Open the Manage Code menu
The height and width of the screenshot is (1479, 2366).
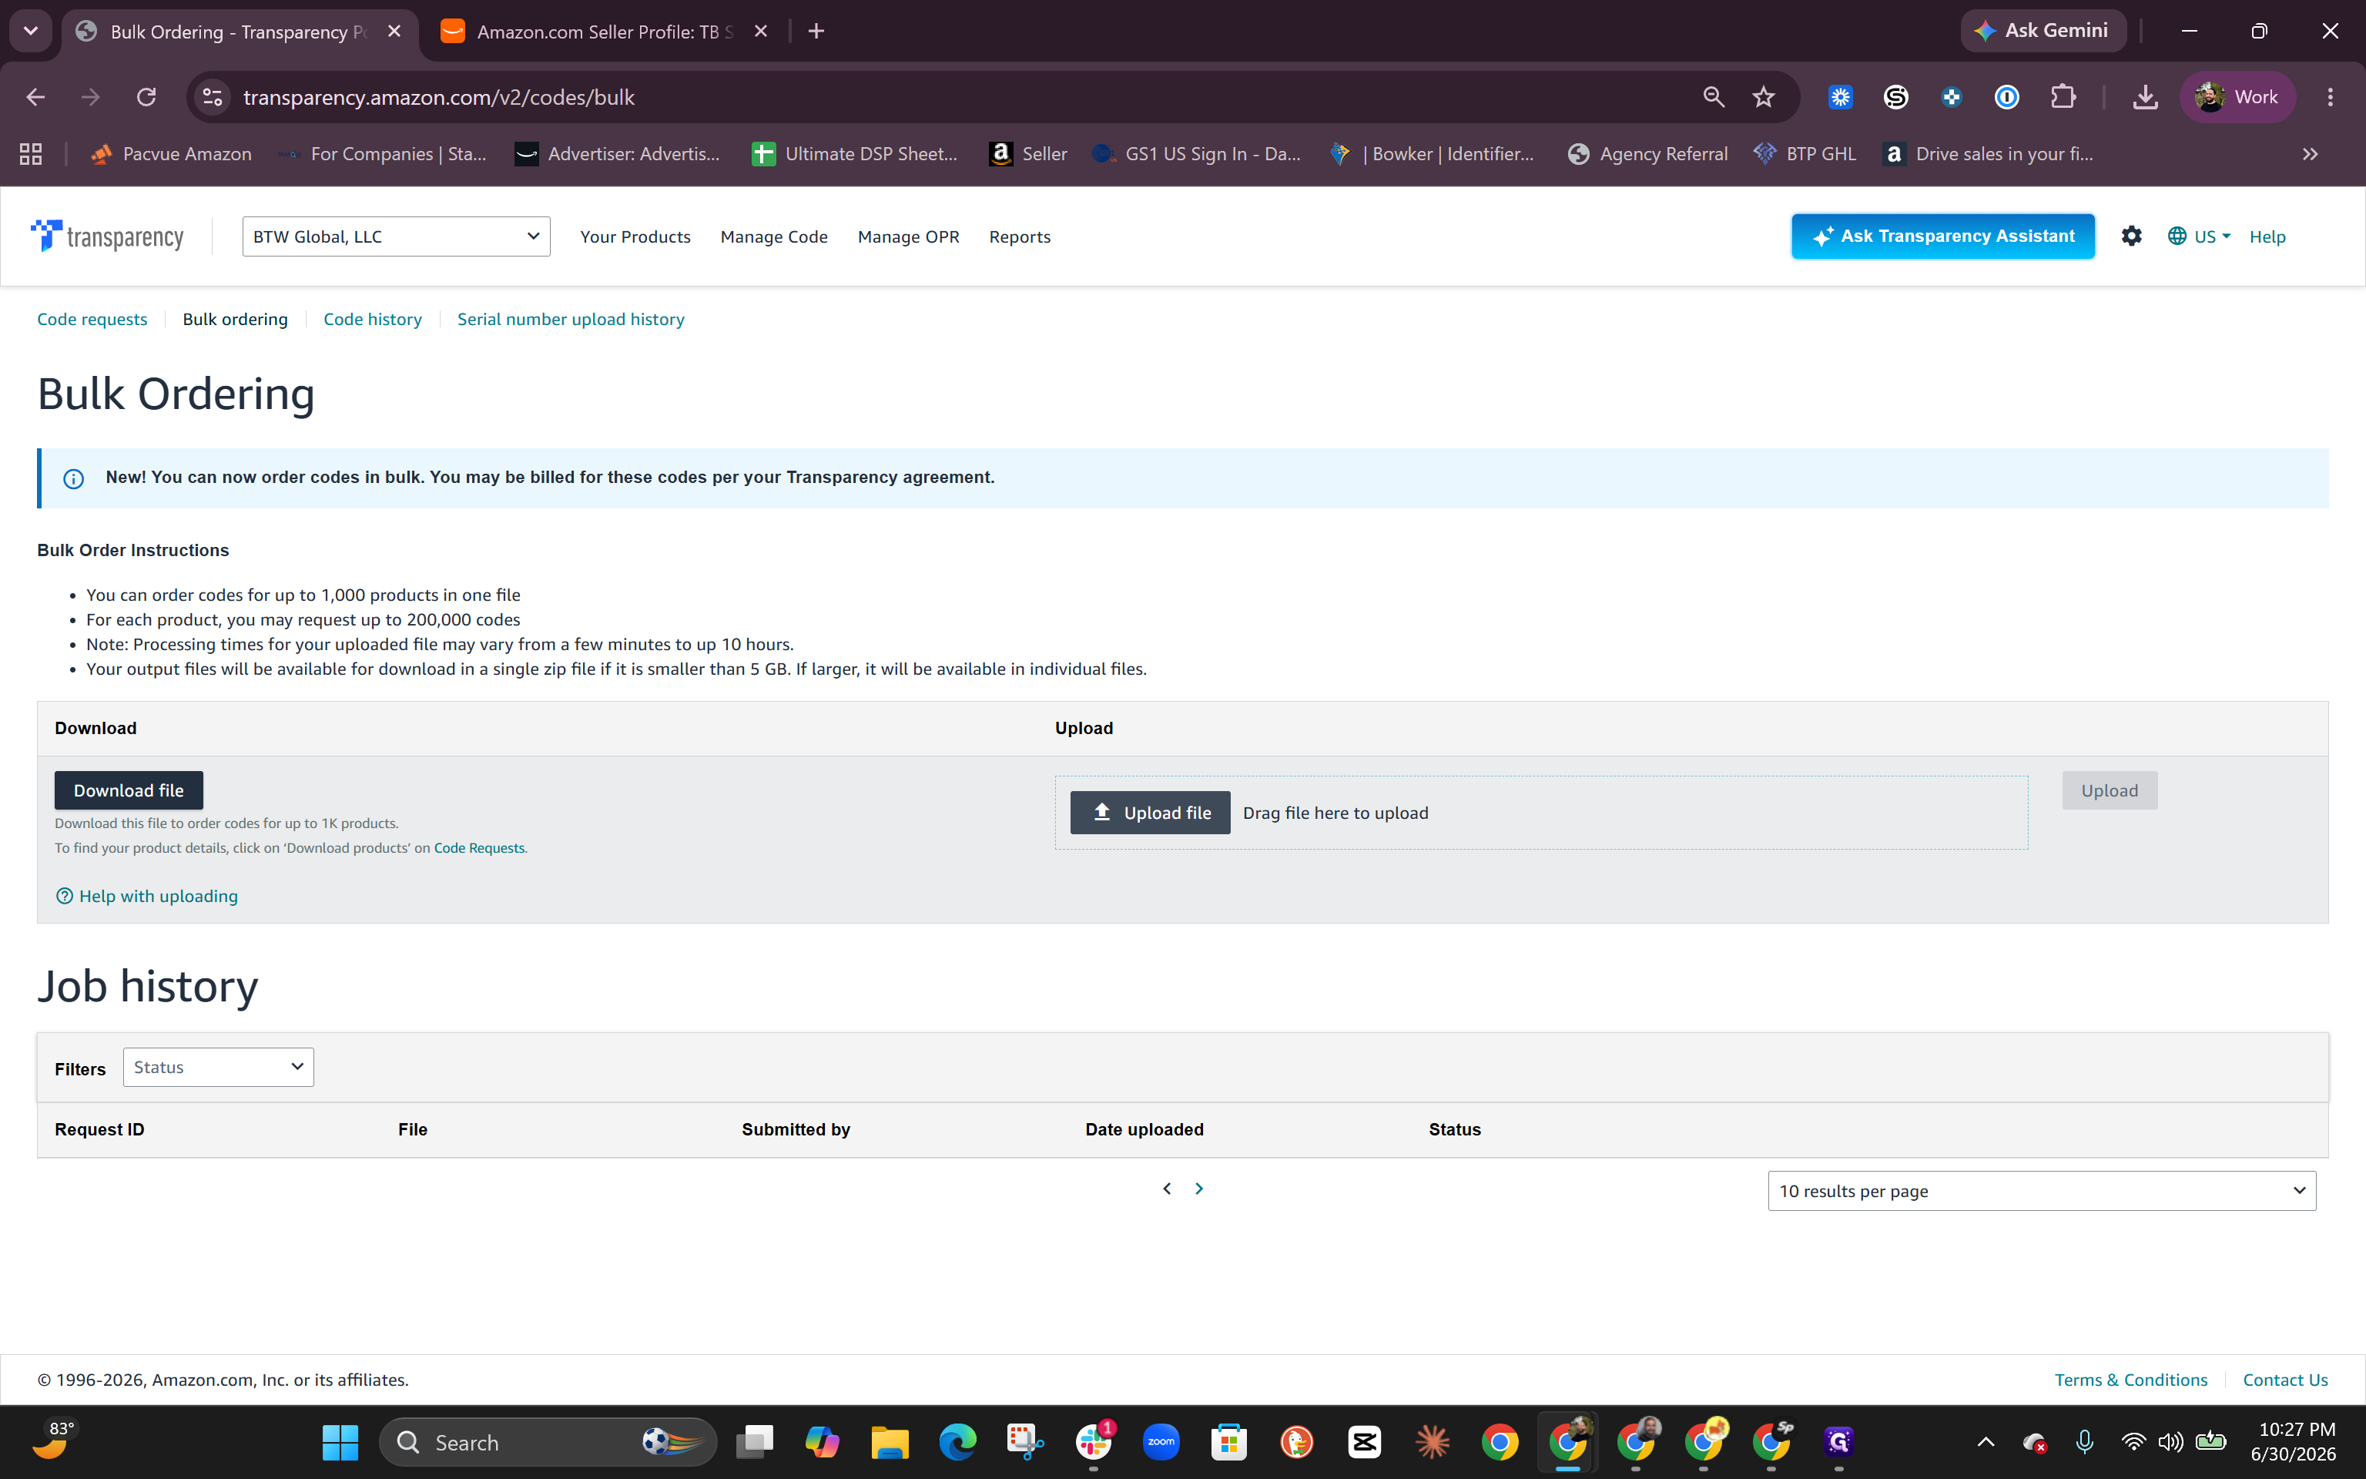(x=773, y=236)
